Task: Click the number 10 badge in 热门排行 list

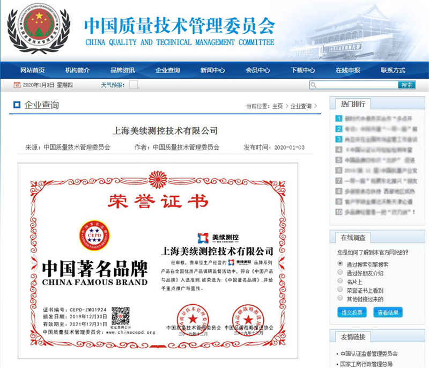Action: point(339,212)
